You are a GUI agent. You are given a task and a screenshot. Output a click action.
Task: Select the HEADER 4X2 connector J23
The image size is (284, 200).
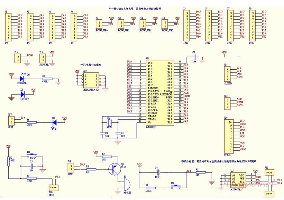click(91, 81)
